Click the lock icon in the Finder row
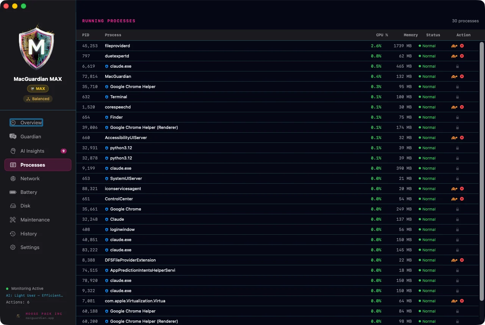Screen dimensions: 485x325 coord(457,117)
